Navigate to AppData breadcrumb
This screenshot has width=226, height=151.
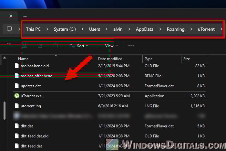145,29
